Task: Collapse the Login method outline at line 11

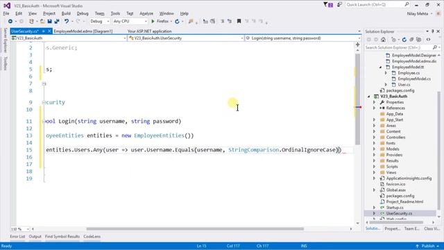Action: (44, 122)
